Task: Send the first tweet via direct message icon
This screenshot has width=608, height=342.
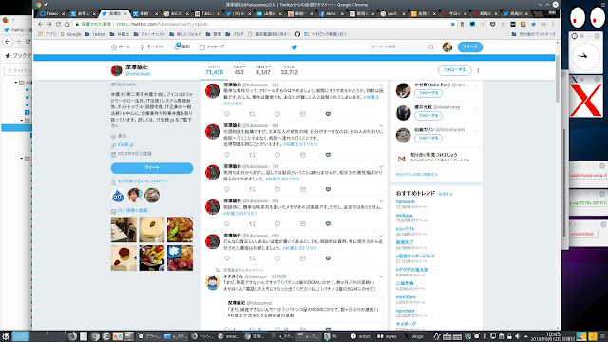Action: point(303,114)
